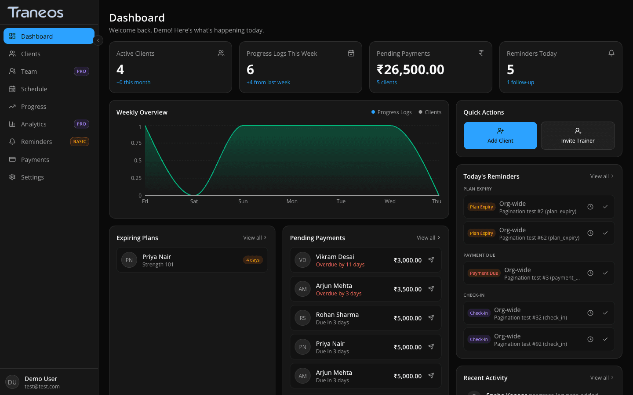Mark Pagination test #62 reminder complete
Screen dimensions: 633x395
coord(605,233)
